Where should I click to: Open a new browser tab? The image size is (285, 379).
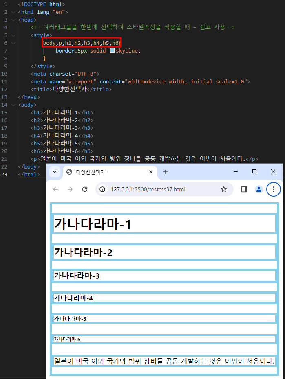(166, 172)
